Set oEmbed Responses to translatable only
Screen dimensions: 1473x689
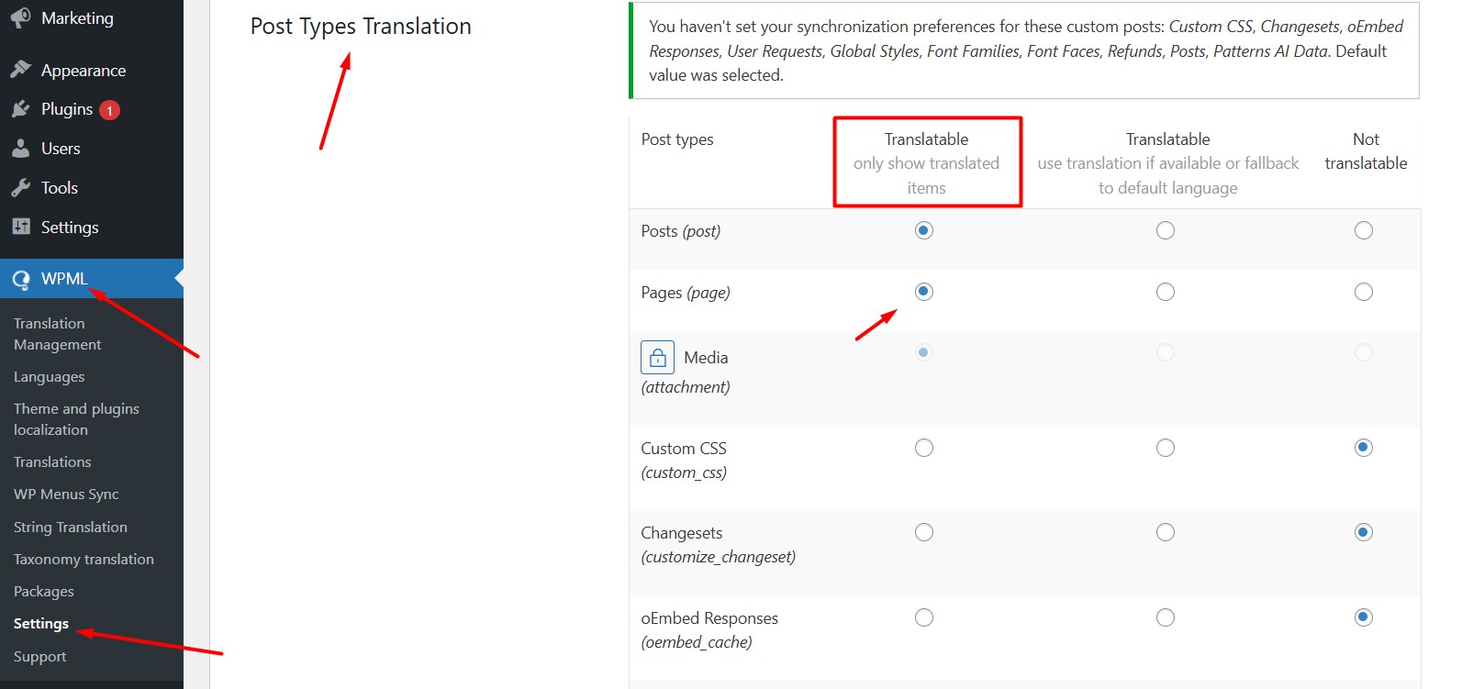[923, 617]
